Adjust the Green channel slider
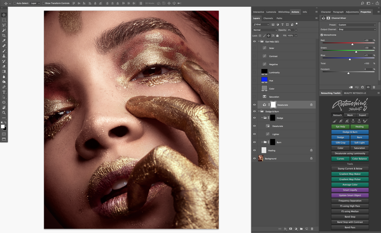 (356, 51)
